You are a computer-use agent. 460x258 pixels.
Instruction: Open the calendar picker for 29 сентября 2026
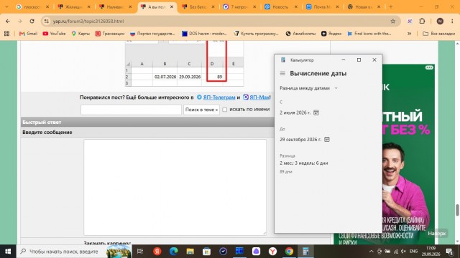(327, 140)
